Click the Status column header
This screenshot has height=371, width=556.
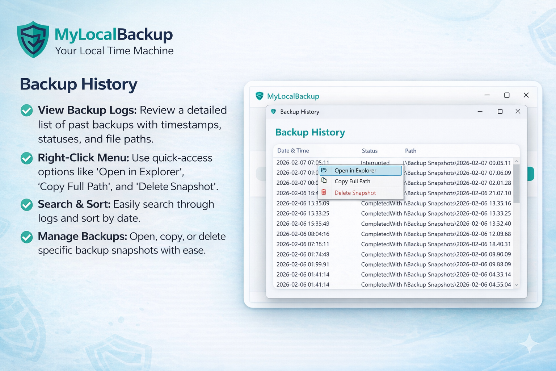tap(370, 150)
